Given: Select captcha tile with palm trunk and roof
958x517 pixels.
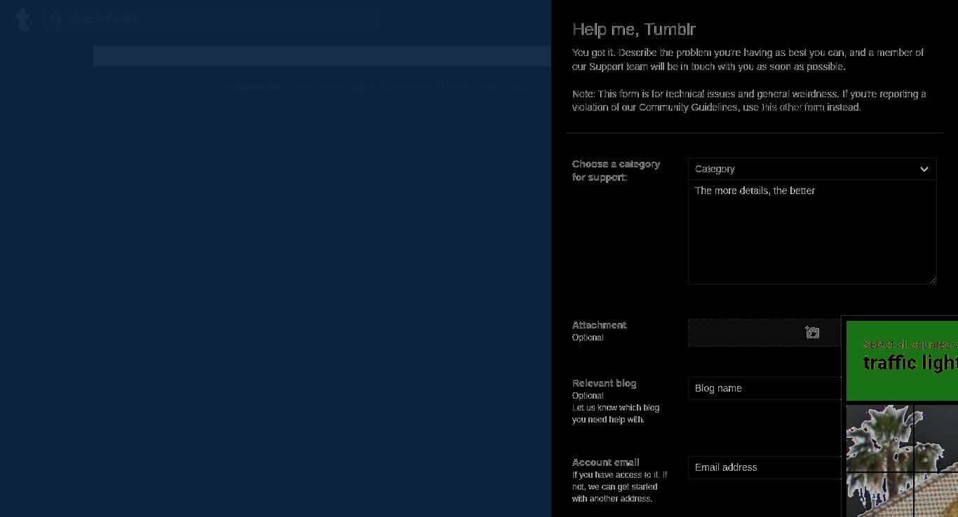Looking at the screenshot, I should 880,495.
